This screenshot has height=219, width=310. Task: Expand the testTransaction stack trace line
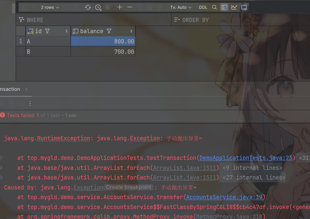tap(2, 158)
